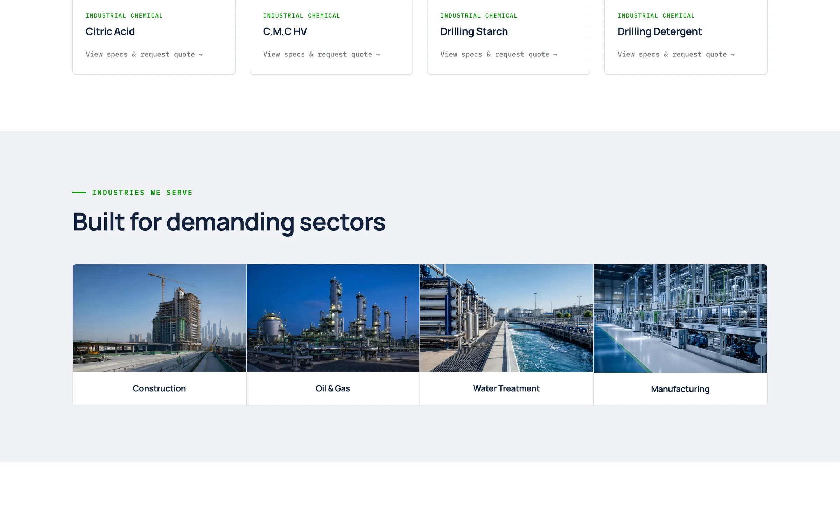Open the Drilling Starch product title
This screenshot has height=525, width=840.
(474, 31)
